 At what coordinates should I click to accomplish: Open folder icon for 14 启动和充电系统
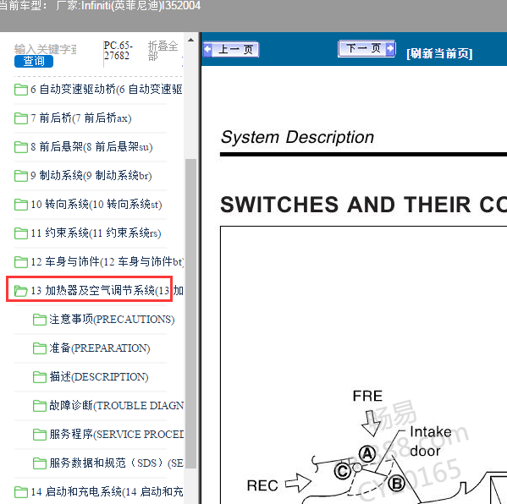click(21, 492)
